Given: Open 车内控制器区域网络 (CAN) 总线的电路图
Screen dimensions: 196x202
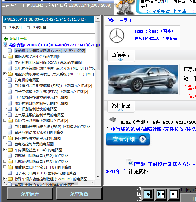Looking at the screenshot, I should coord(48,62).
